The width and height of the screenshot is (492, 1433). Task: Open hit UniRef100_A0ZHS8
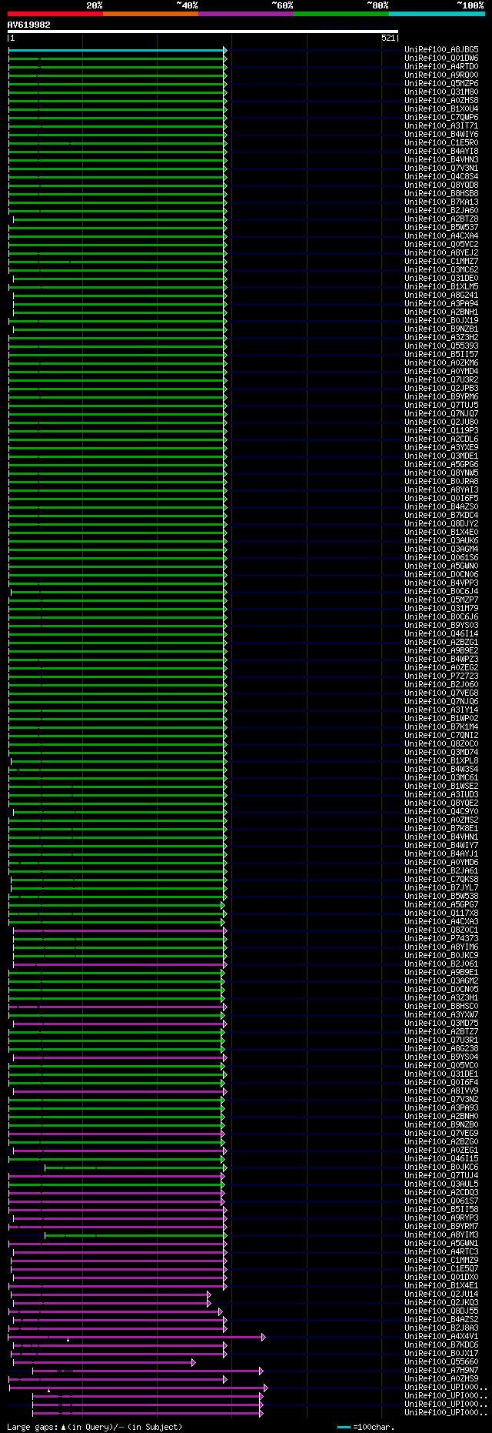(441, 100)
